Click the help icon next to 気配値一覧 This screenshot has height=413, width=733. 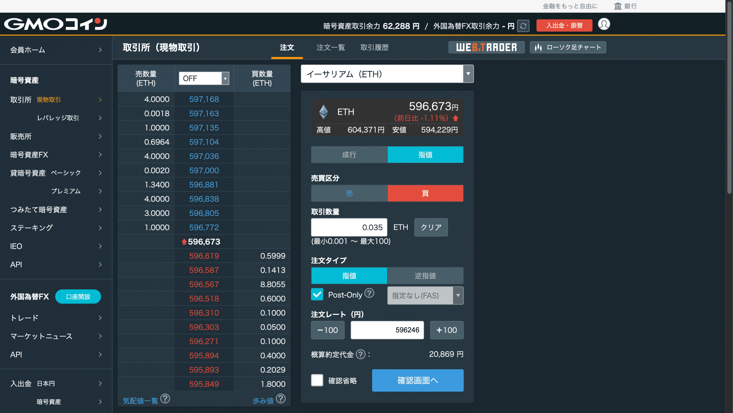(x=165, y=398)
